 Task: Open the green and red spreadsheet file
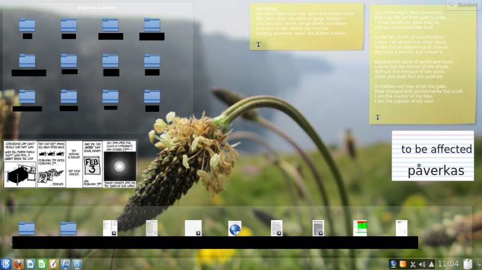point(360,229)
